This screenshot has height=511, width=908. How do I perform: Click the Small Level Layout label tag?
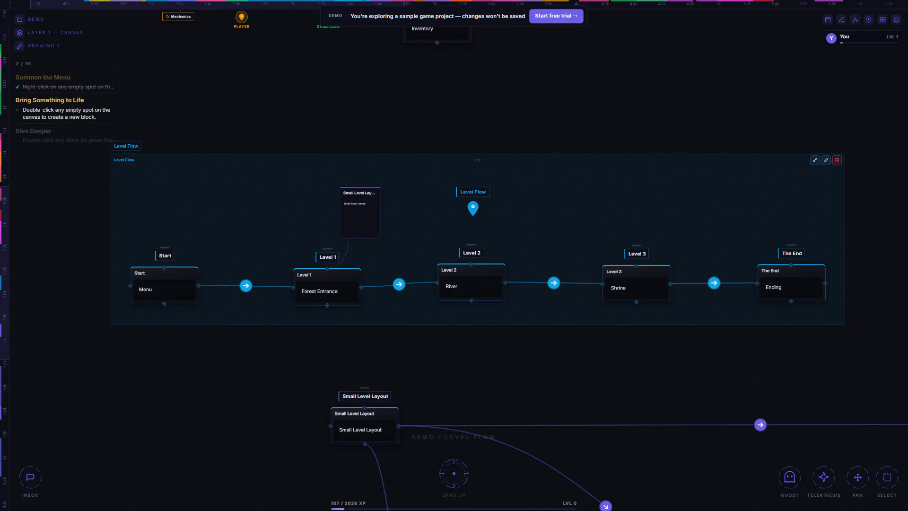[x=365, y=396]
